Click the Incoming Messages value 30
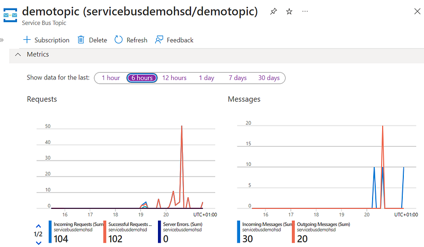 click(x=248, y=239)
